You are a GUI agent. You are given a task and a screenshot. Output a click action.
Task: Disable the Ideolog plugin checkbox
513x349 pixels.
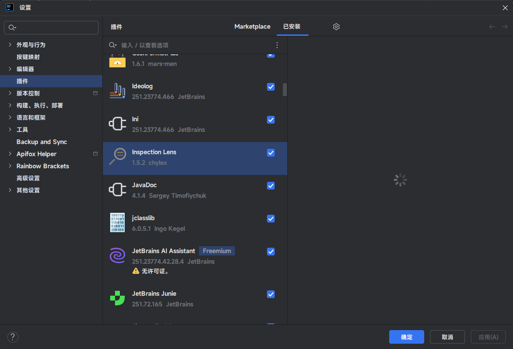271,87
